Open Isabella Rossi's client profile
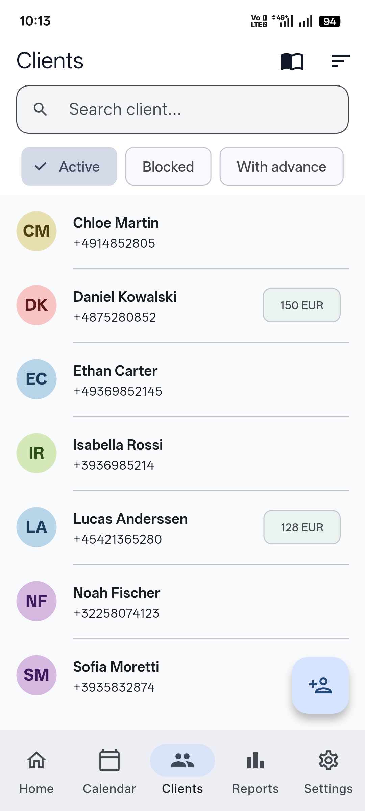This screenshot has width=365, height=811. tap(182, 453)
